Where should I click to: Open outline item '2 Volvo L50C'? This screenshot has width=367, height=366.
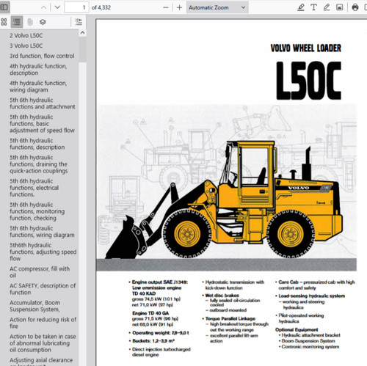pyautogui.click(x=26, y=35)
